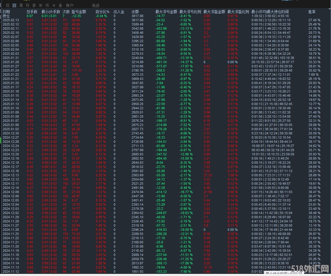Open the 币 currency tab

pyautogui.click(x=47, y=5)
